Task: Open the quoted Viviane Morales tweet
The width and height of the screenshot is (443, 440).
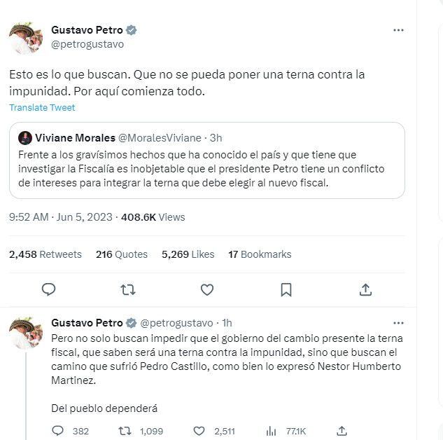Action: point(207,170)
